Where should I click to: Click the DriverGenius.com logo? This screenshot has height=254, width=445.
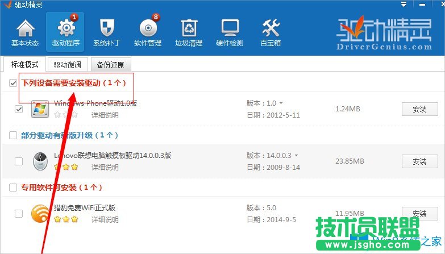(384, 33)
